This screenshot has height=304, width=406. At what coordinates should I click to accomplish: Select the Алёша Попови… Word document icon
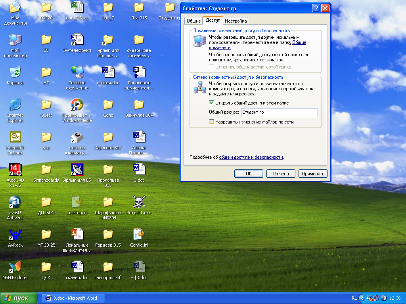click(139, 137)
